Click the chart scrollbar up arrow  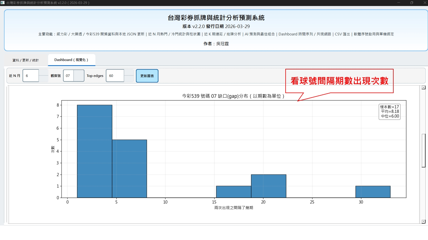tap(424, 88)
